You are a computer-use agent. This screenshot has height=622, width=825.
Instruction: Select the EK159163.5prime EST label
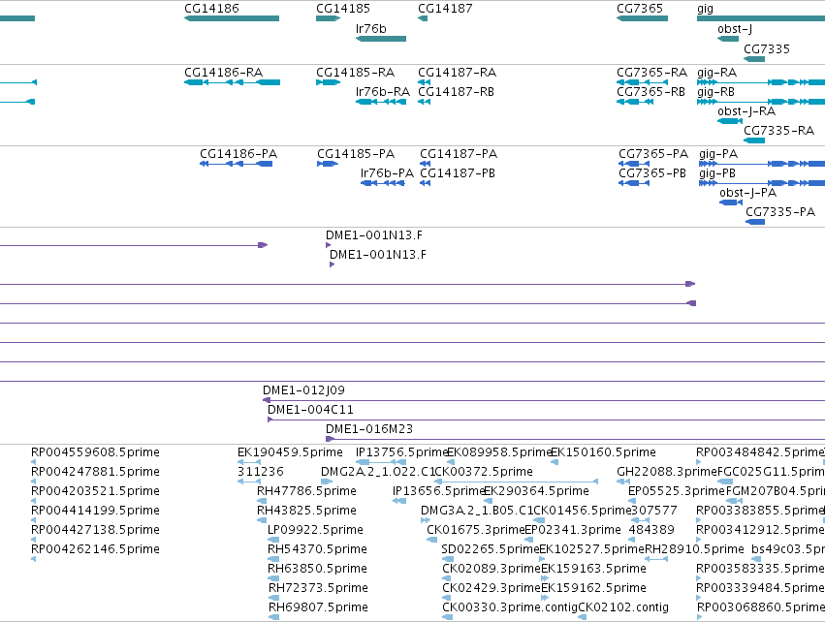pos(593,569)
